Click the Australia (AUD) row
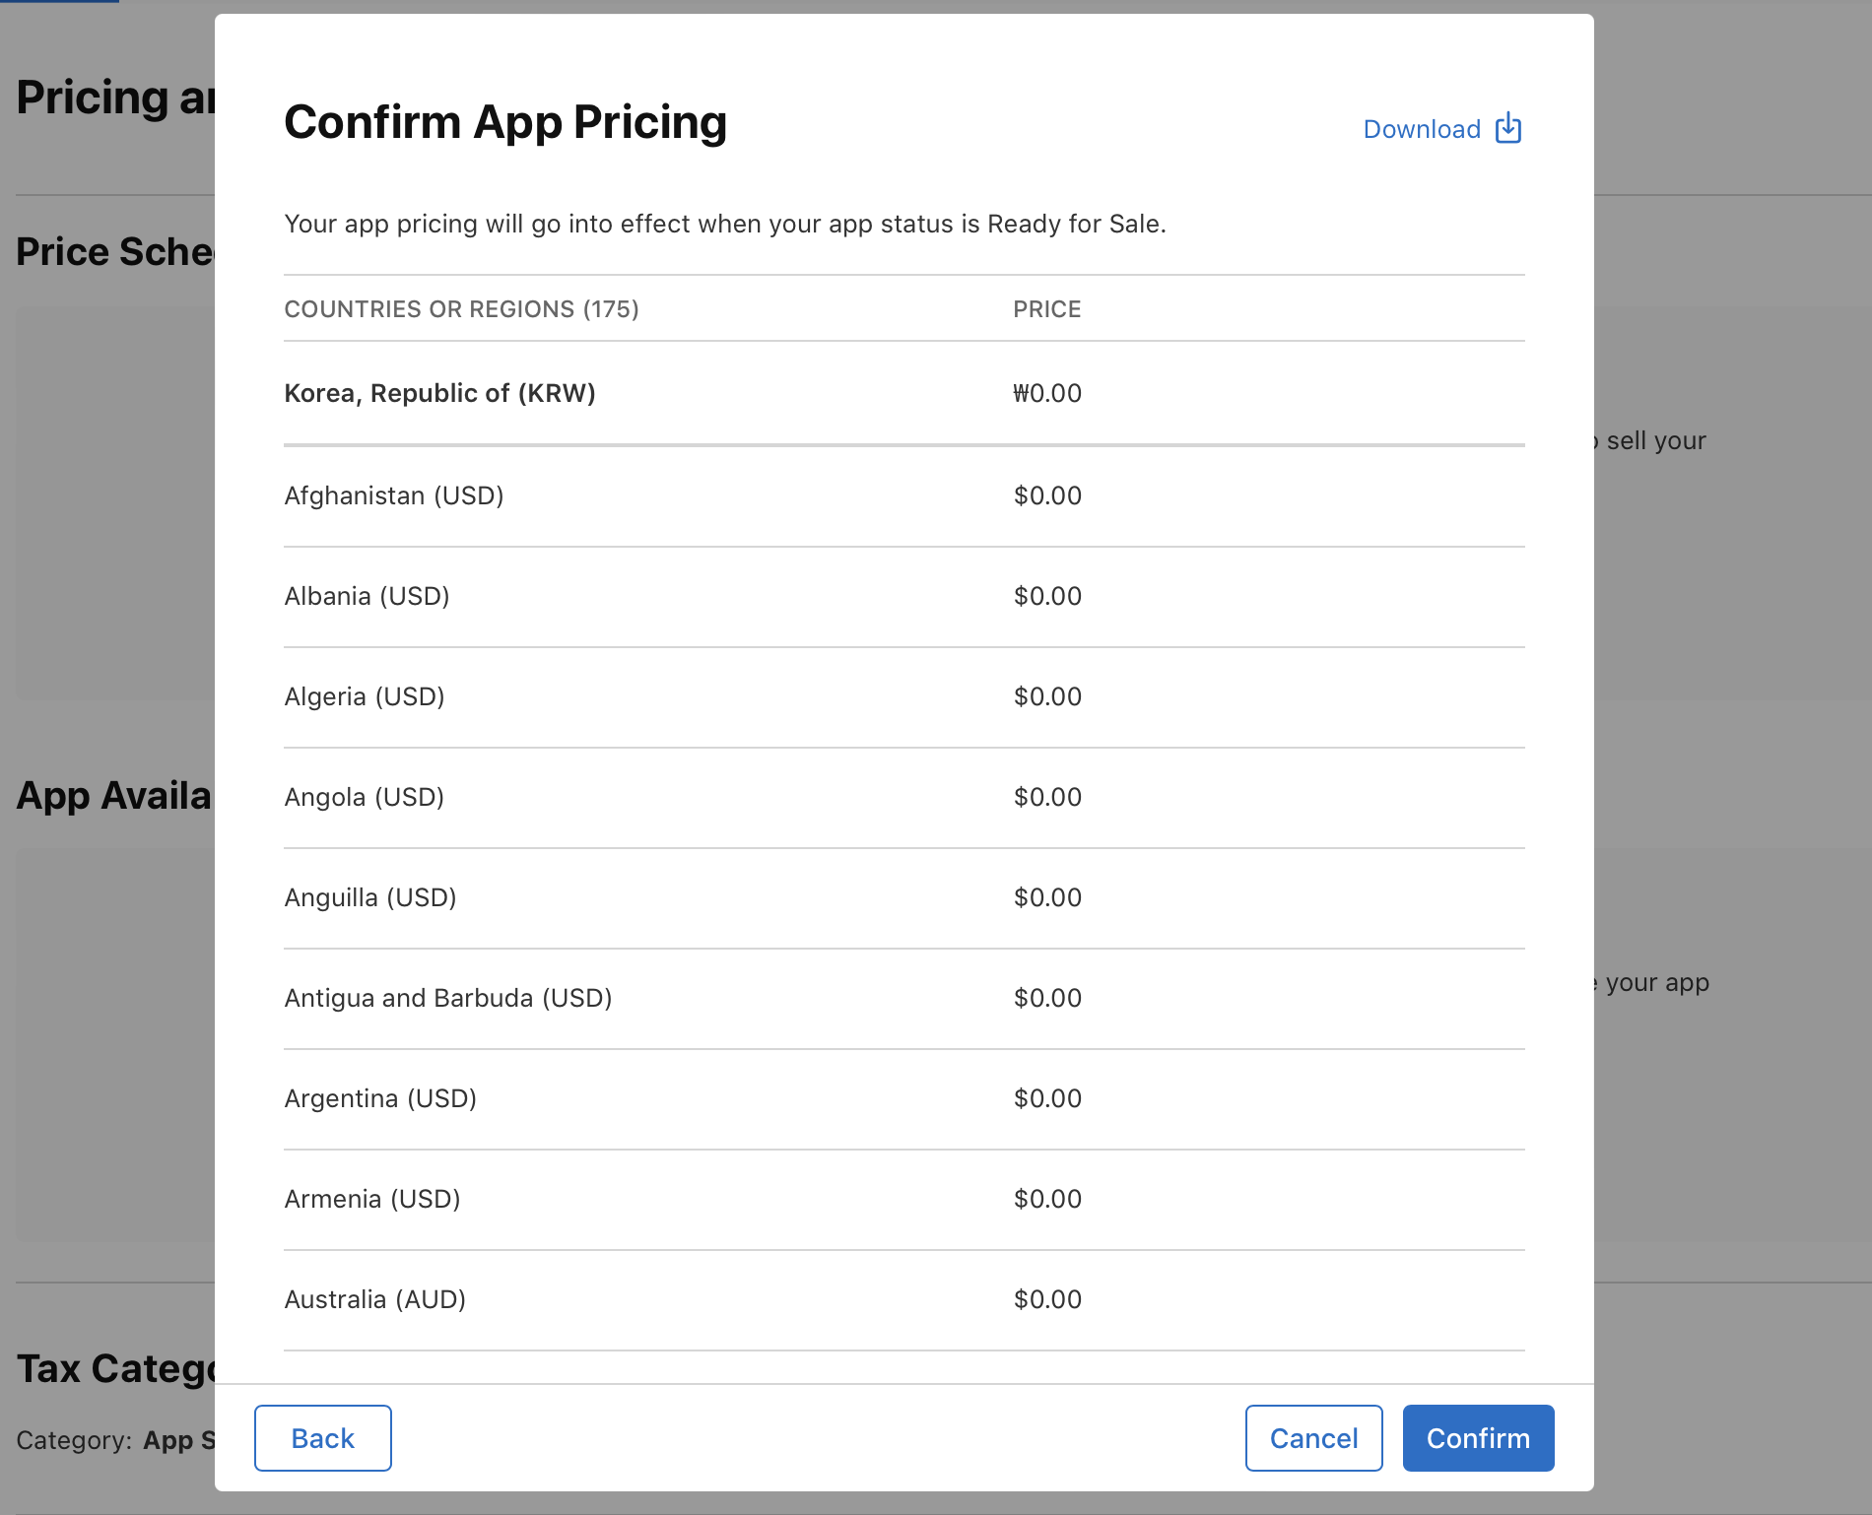Screen dimensions: 1872x1515 pyautogui.click(x=375, y=1299)
